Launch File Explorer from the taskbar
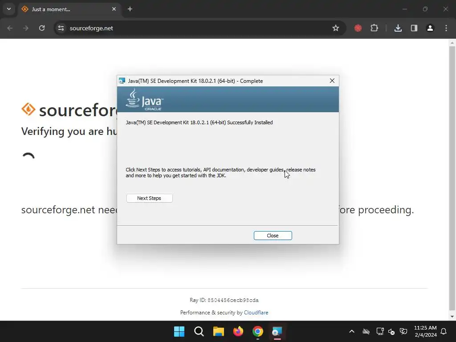Screen dimensions: 456x342 [x=218, y=331]
